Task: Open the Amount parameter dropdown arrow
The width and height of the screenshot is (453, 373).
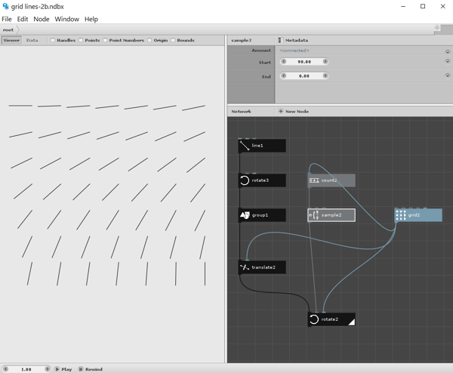Action: click(x=448, y=51)
